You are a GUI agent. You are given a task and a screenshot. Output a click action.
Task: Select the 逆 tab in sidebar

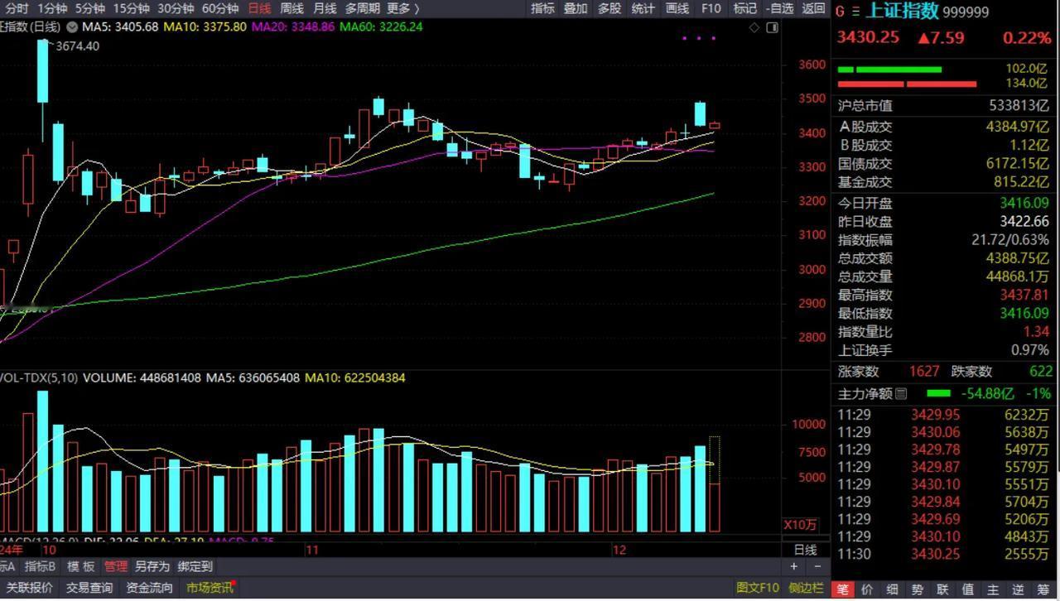click(1018, 590)
